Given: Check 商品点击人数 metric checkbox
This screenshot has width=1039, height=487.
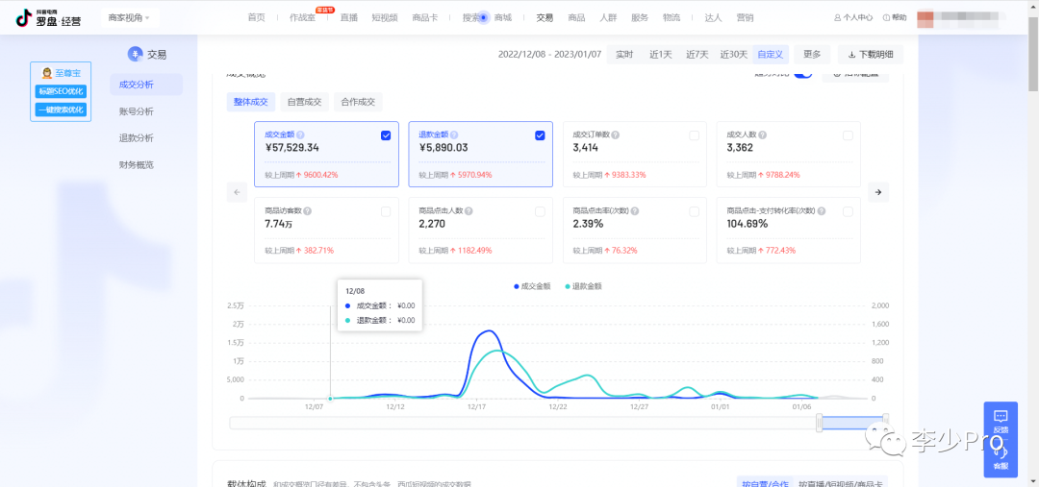Looking at the screenshot, I should [x=540, y=211].
